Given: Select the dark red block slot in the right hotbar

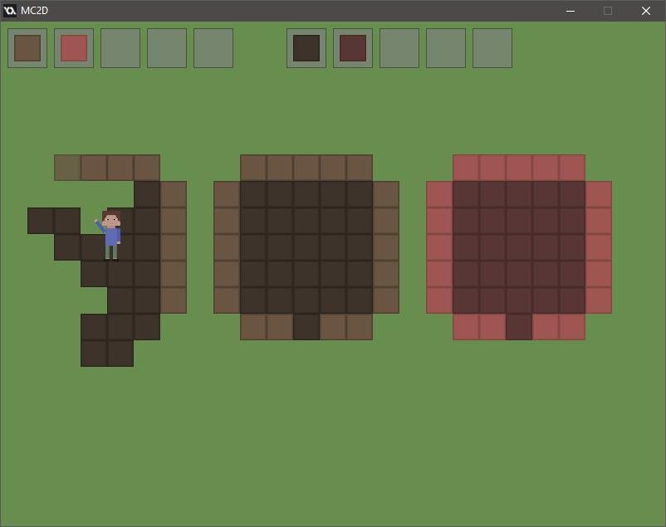Looking at the screenshot, I should tap(352, 47).
